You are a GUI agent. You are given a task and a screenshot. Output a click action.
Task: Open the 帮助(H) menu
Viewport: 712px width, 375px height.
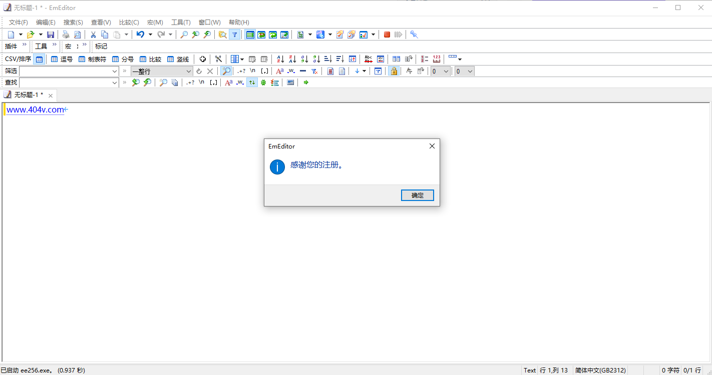239,22
